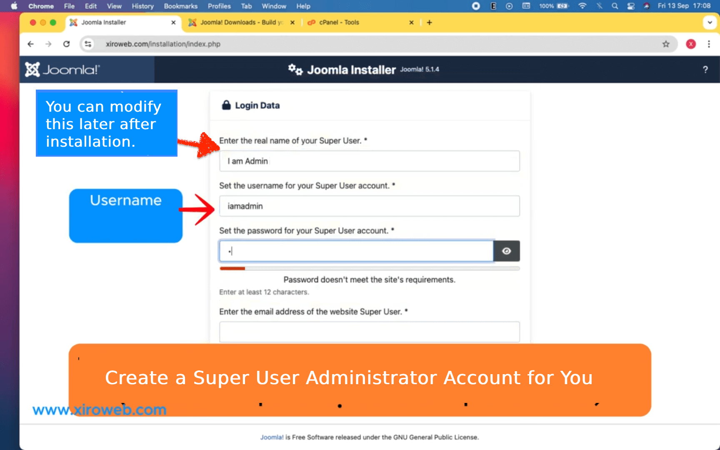Click the lock icon beside Login Data
The height and width of the screenshot is (450, 720).
coord(226,105)
